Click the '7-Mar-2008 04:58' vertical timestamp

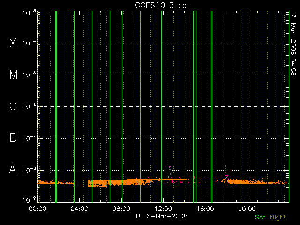pyautogui.click(x=293, y=45)
